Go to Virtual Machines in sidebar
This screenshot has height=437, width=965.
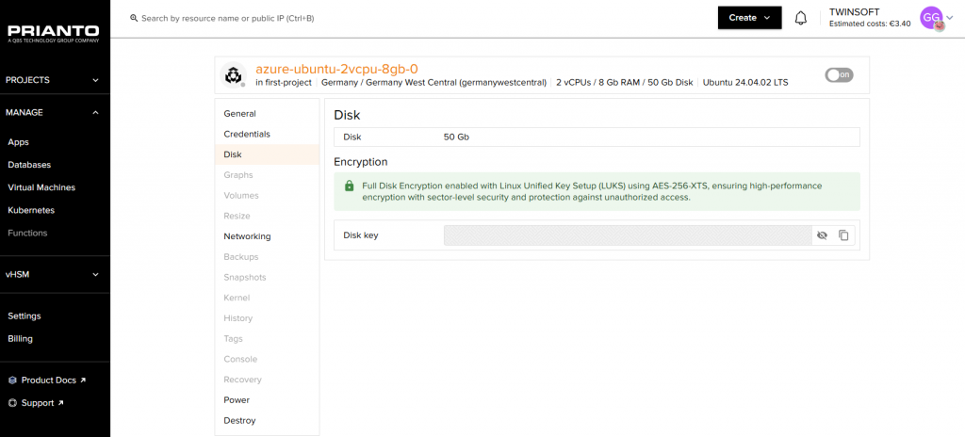click(41, 187)
